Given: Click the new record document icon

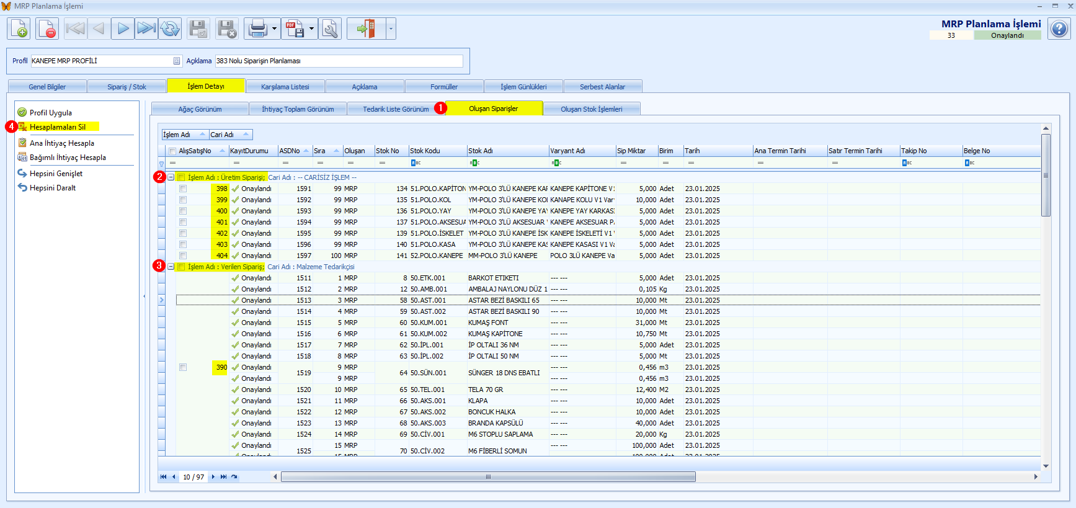Looking at the screenshot, I should coord(19,29).
